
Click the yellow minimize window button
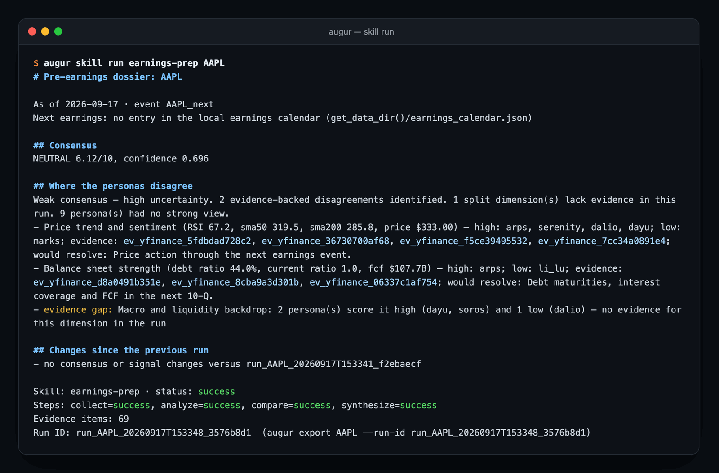tap(45, 31)
